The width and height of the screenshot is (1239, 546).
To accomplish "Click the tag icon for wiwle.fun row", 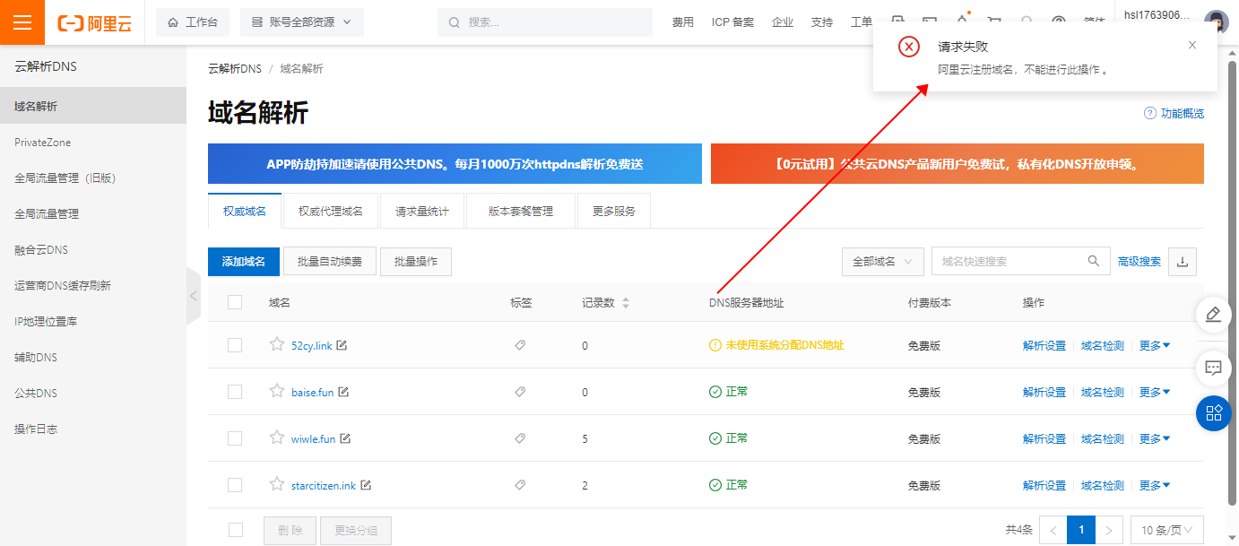I will pos(520,438).
